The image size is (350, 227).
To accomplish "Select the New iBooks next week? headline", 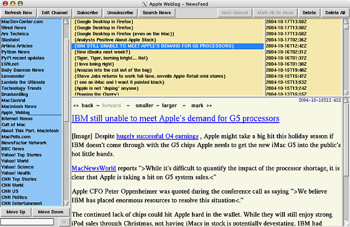I will [168, 52].
